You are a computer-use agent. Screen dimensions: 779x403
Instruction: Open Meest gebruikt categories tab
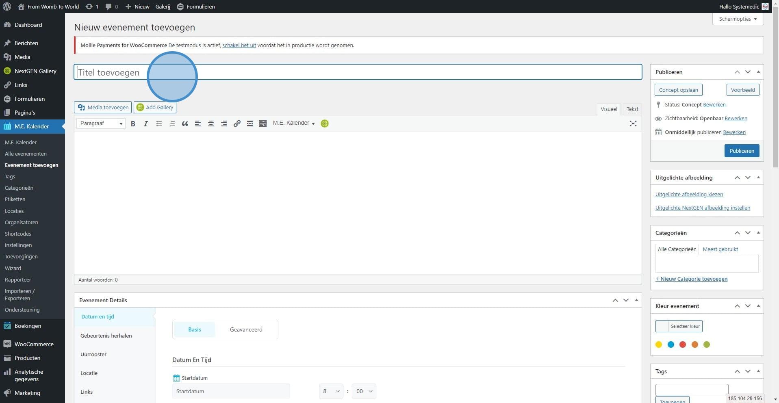pyautogui.click(x=720, y=249)
